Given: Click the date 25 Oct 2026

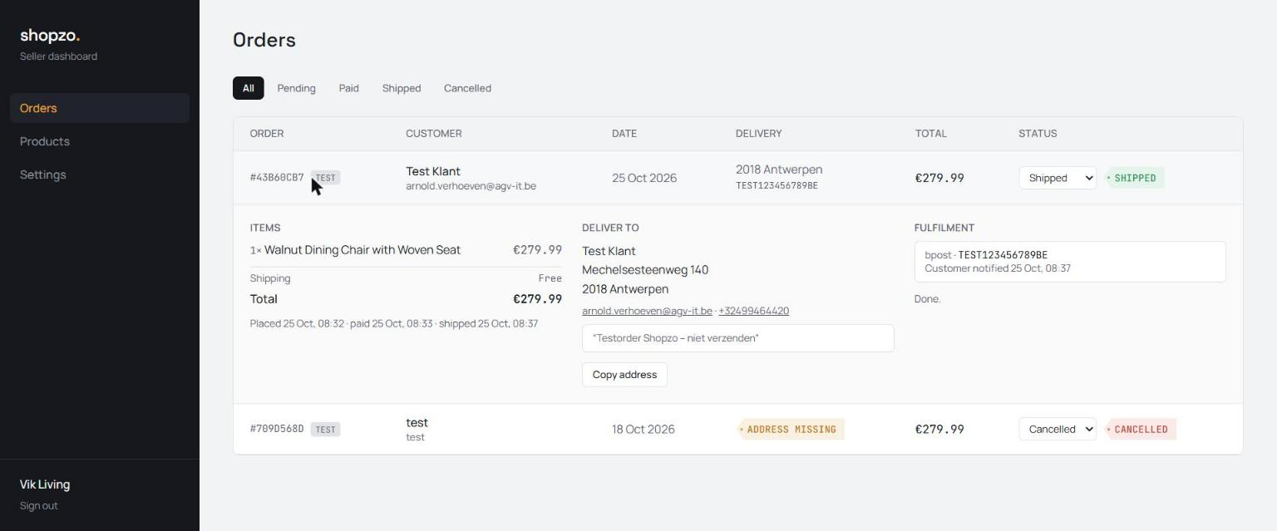Looking at the screenshot, I should (x=644, y=178).
